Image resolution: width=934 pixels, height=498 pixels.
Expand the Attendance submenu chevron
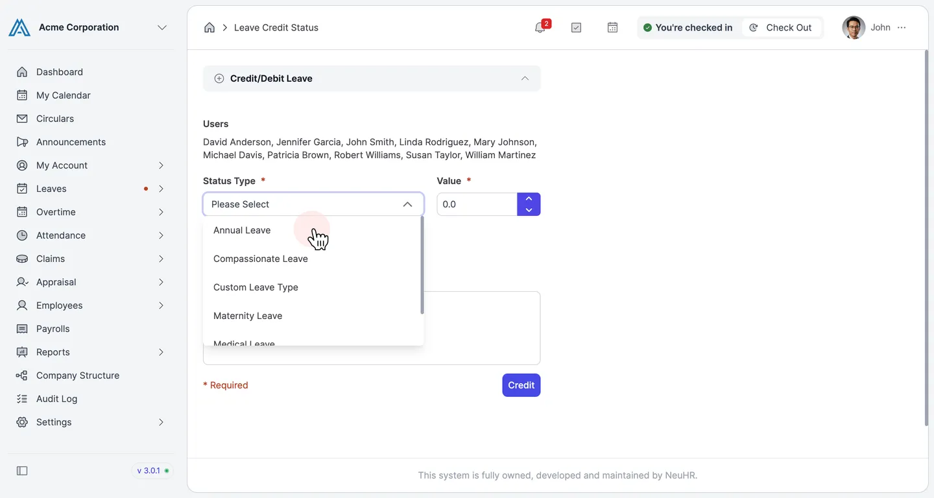[161, 235]
